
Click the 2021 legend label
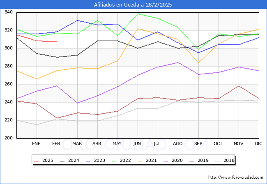pyautogui.click(x=151, y=160)
